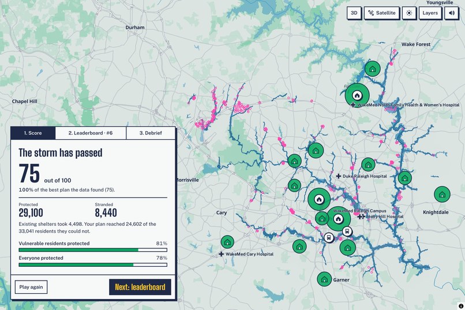
Task: Click the Vulnerable residents protected progress bar
Action: pyautogui.click(x=93, y=250)
